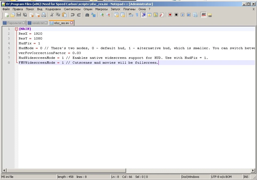
Task: Toggle show all characters pilcrow icon
Action: pyautogui.click(x=137, y=15)
